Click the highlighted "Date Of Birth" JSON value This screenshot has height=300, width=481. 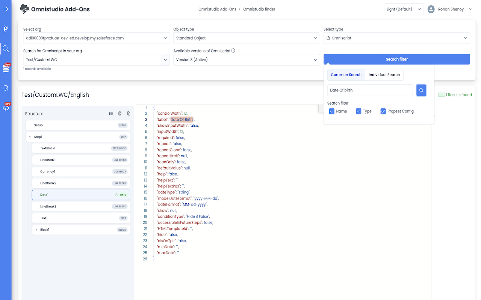pos(182,120)
